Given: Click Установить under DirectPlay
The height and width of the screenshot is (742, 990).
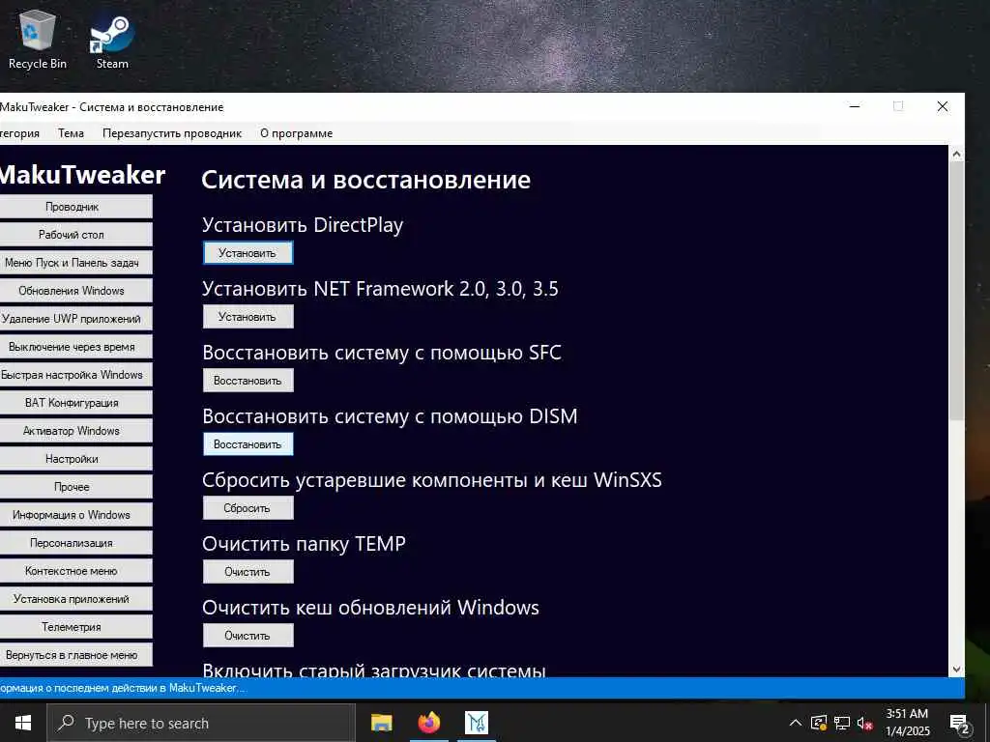Looking at the screenshot, I should click(247, 253).
